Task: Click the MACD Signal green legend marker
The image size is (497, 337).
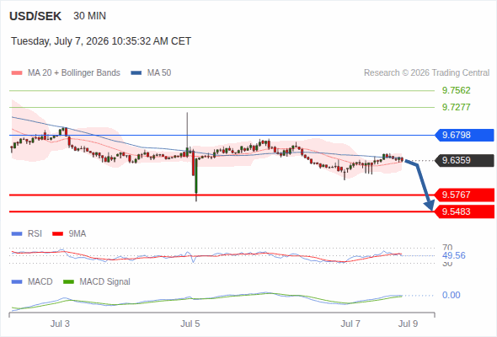Action: [x=68, y=282]
